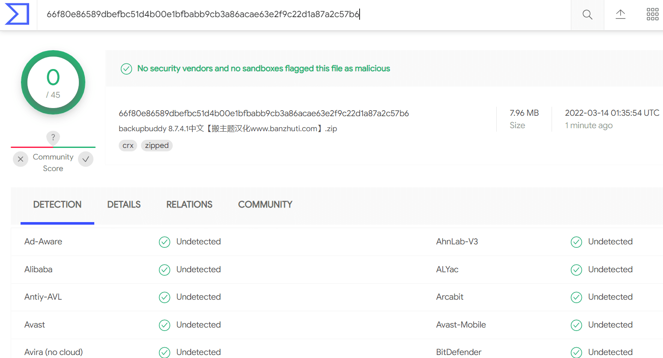Click the Undetected result for Avast-Mobile
The width and height of the screenshot is (663, 358).
point(611,325)
